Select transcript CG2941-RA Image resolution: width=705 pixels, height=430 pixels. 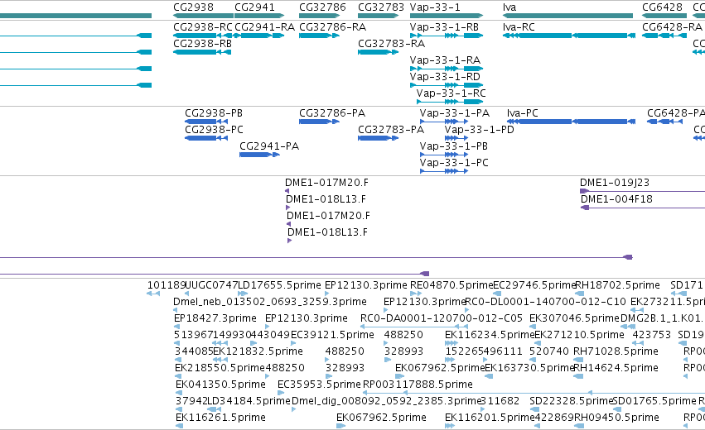pos(265,27)
